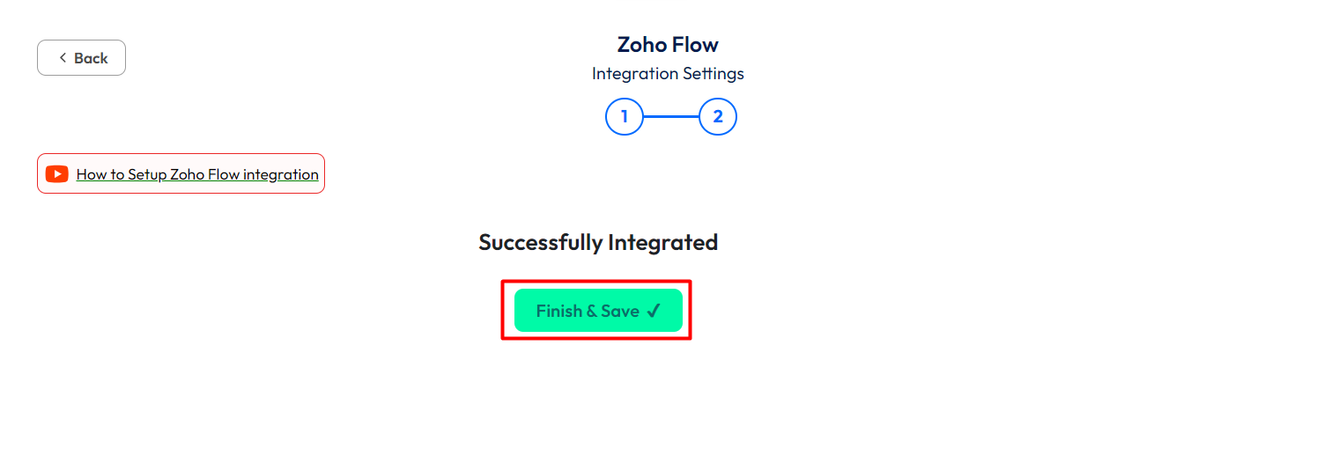The height and width of the screenshot is (463, 1331).
Task: Click the green Finish & Save button
Action: (598, 311)
